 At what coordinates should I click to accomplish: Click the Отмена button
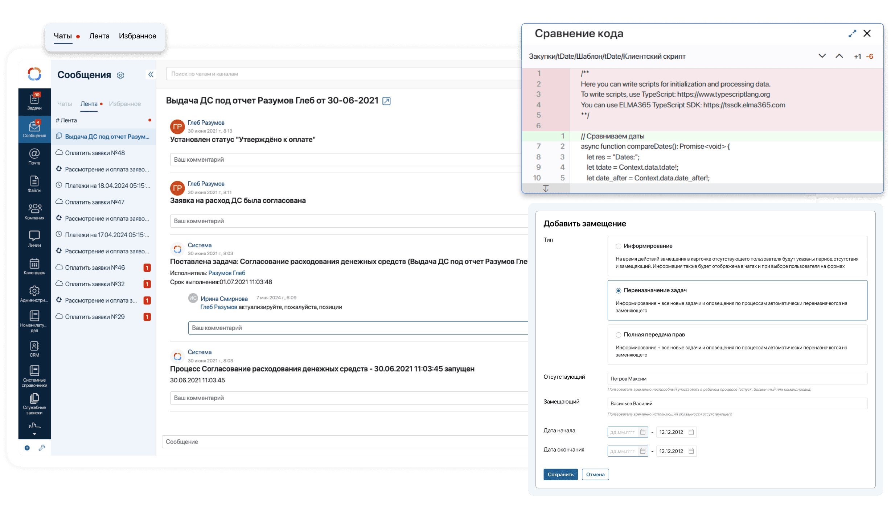point(595,474)
